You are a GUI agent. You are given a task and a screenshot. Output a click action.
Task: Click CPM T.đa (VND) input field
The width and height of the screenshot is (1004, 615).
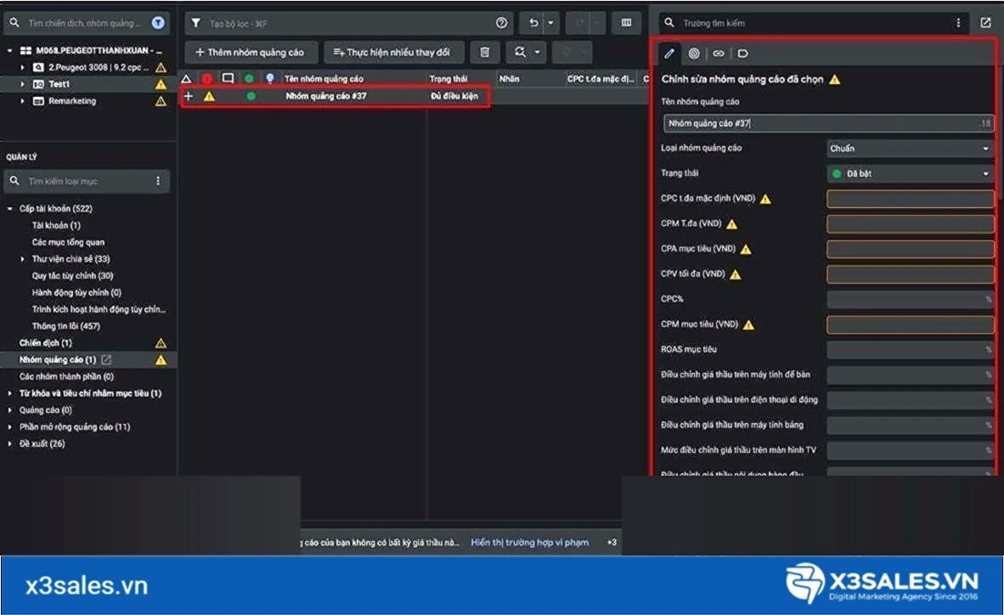910,224
